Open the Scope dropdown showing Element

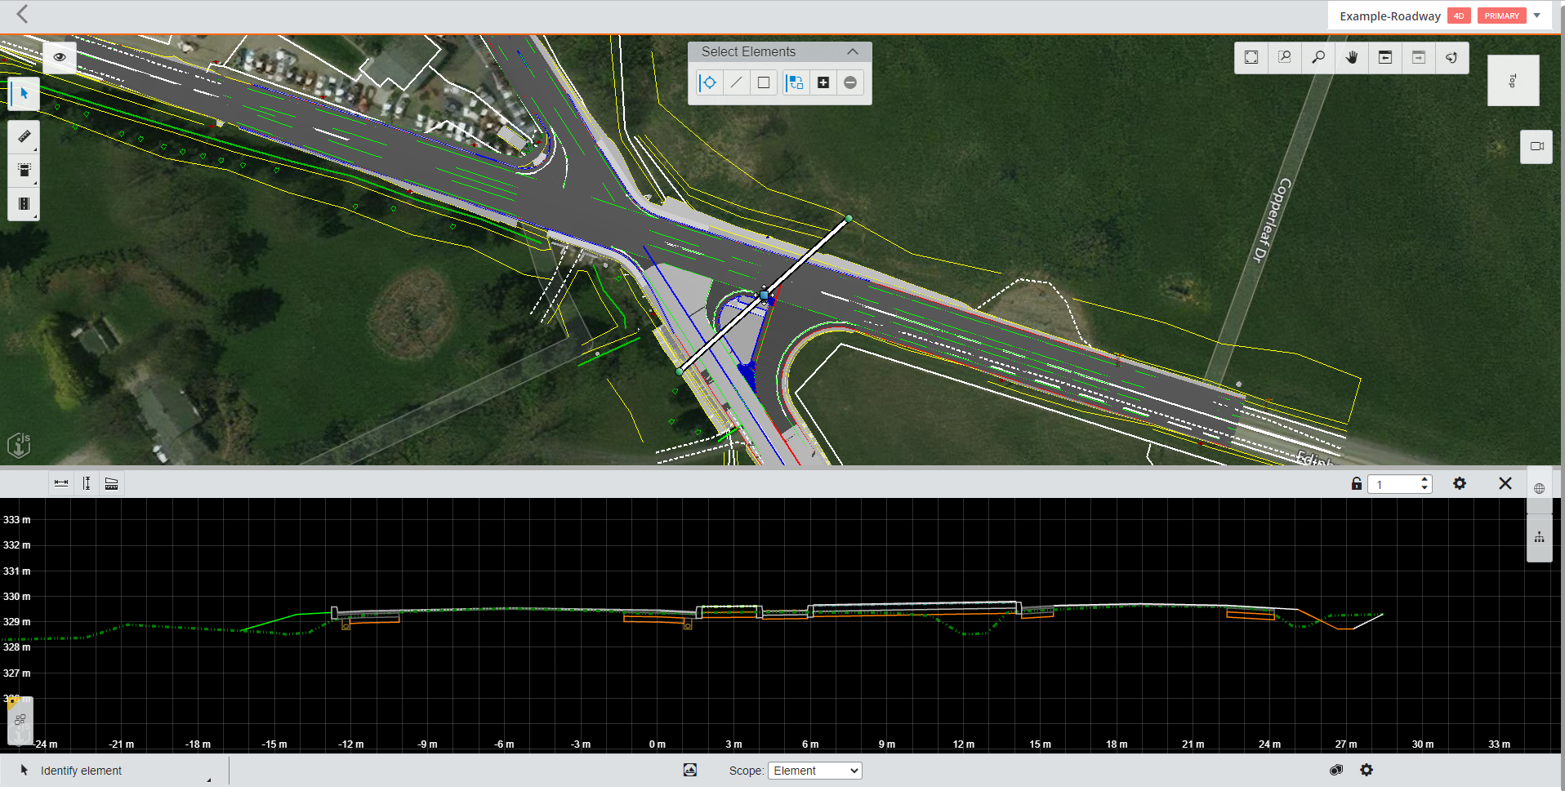[x=814, y=770]
